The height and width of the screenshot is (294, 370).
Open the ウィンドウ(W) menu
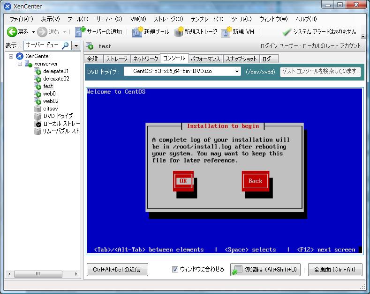click(x=273, y=19)
